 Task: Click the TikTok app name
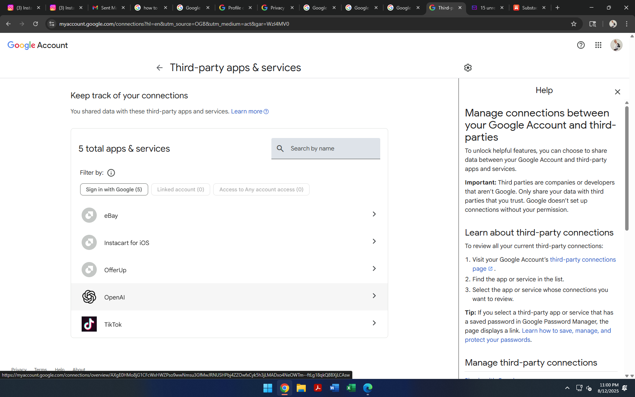(113, 325)
